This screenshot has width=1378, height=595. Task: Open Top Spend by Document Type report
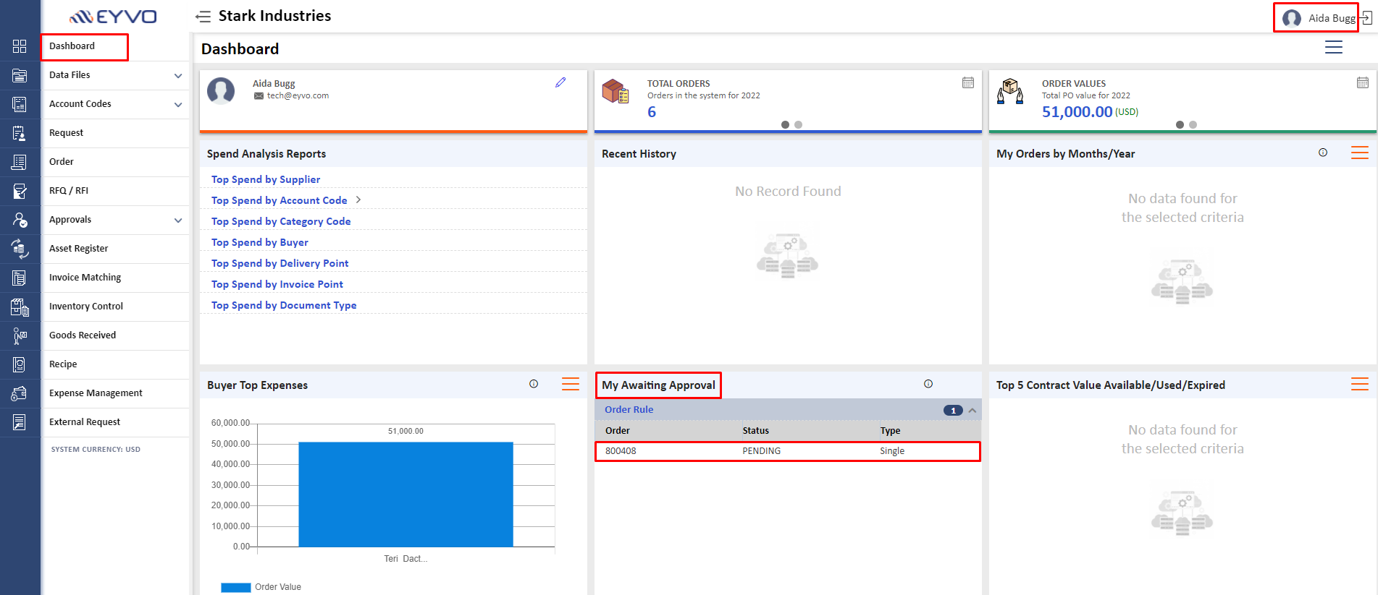[284, 305]
